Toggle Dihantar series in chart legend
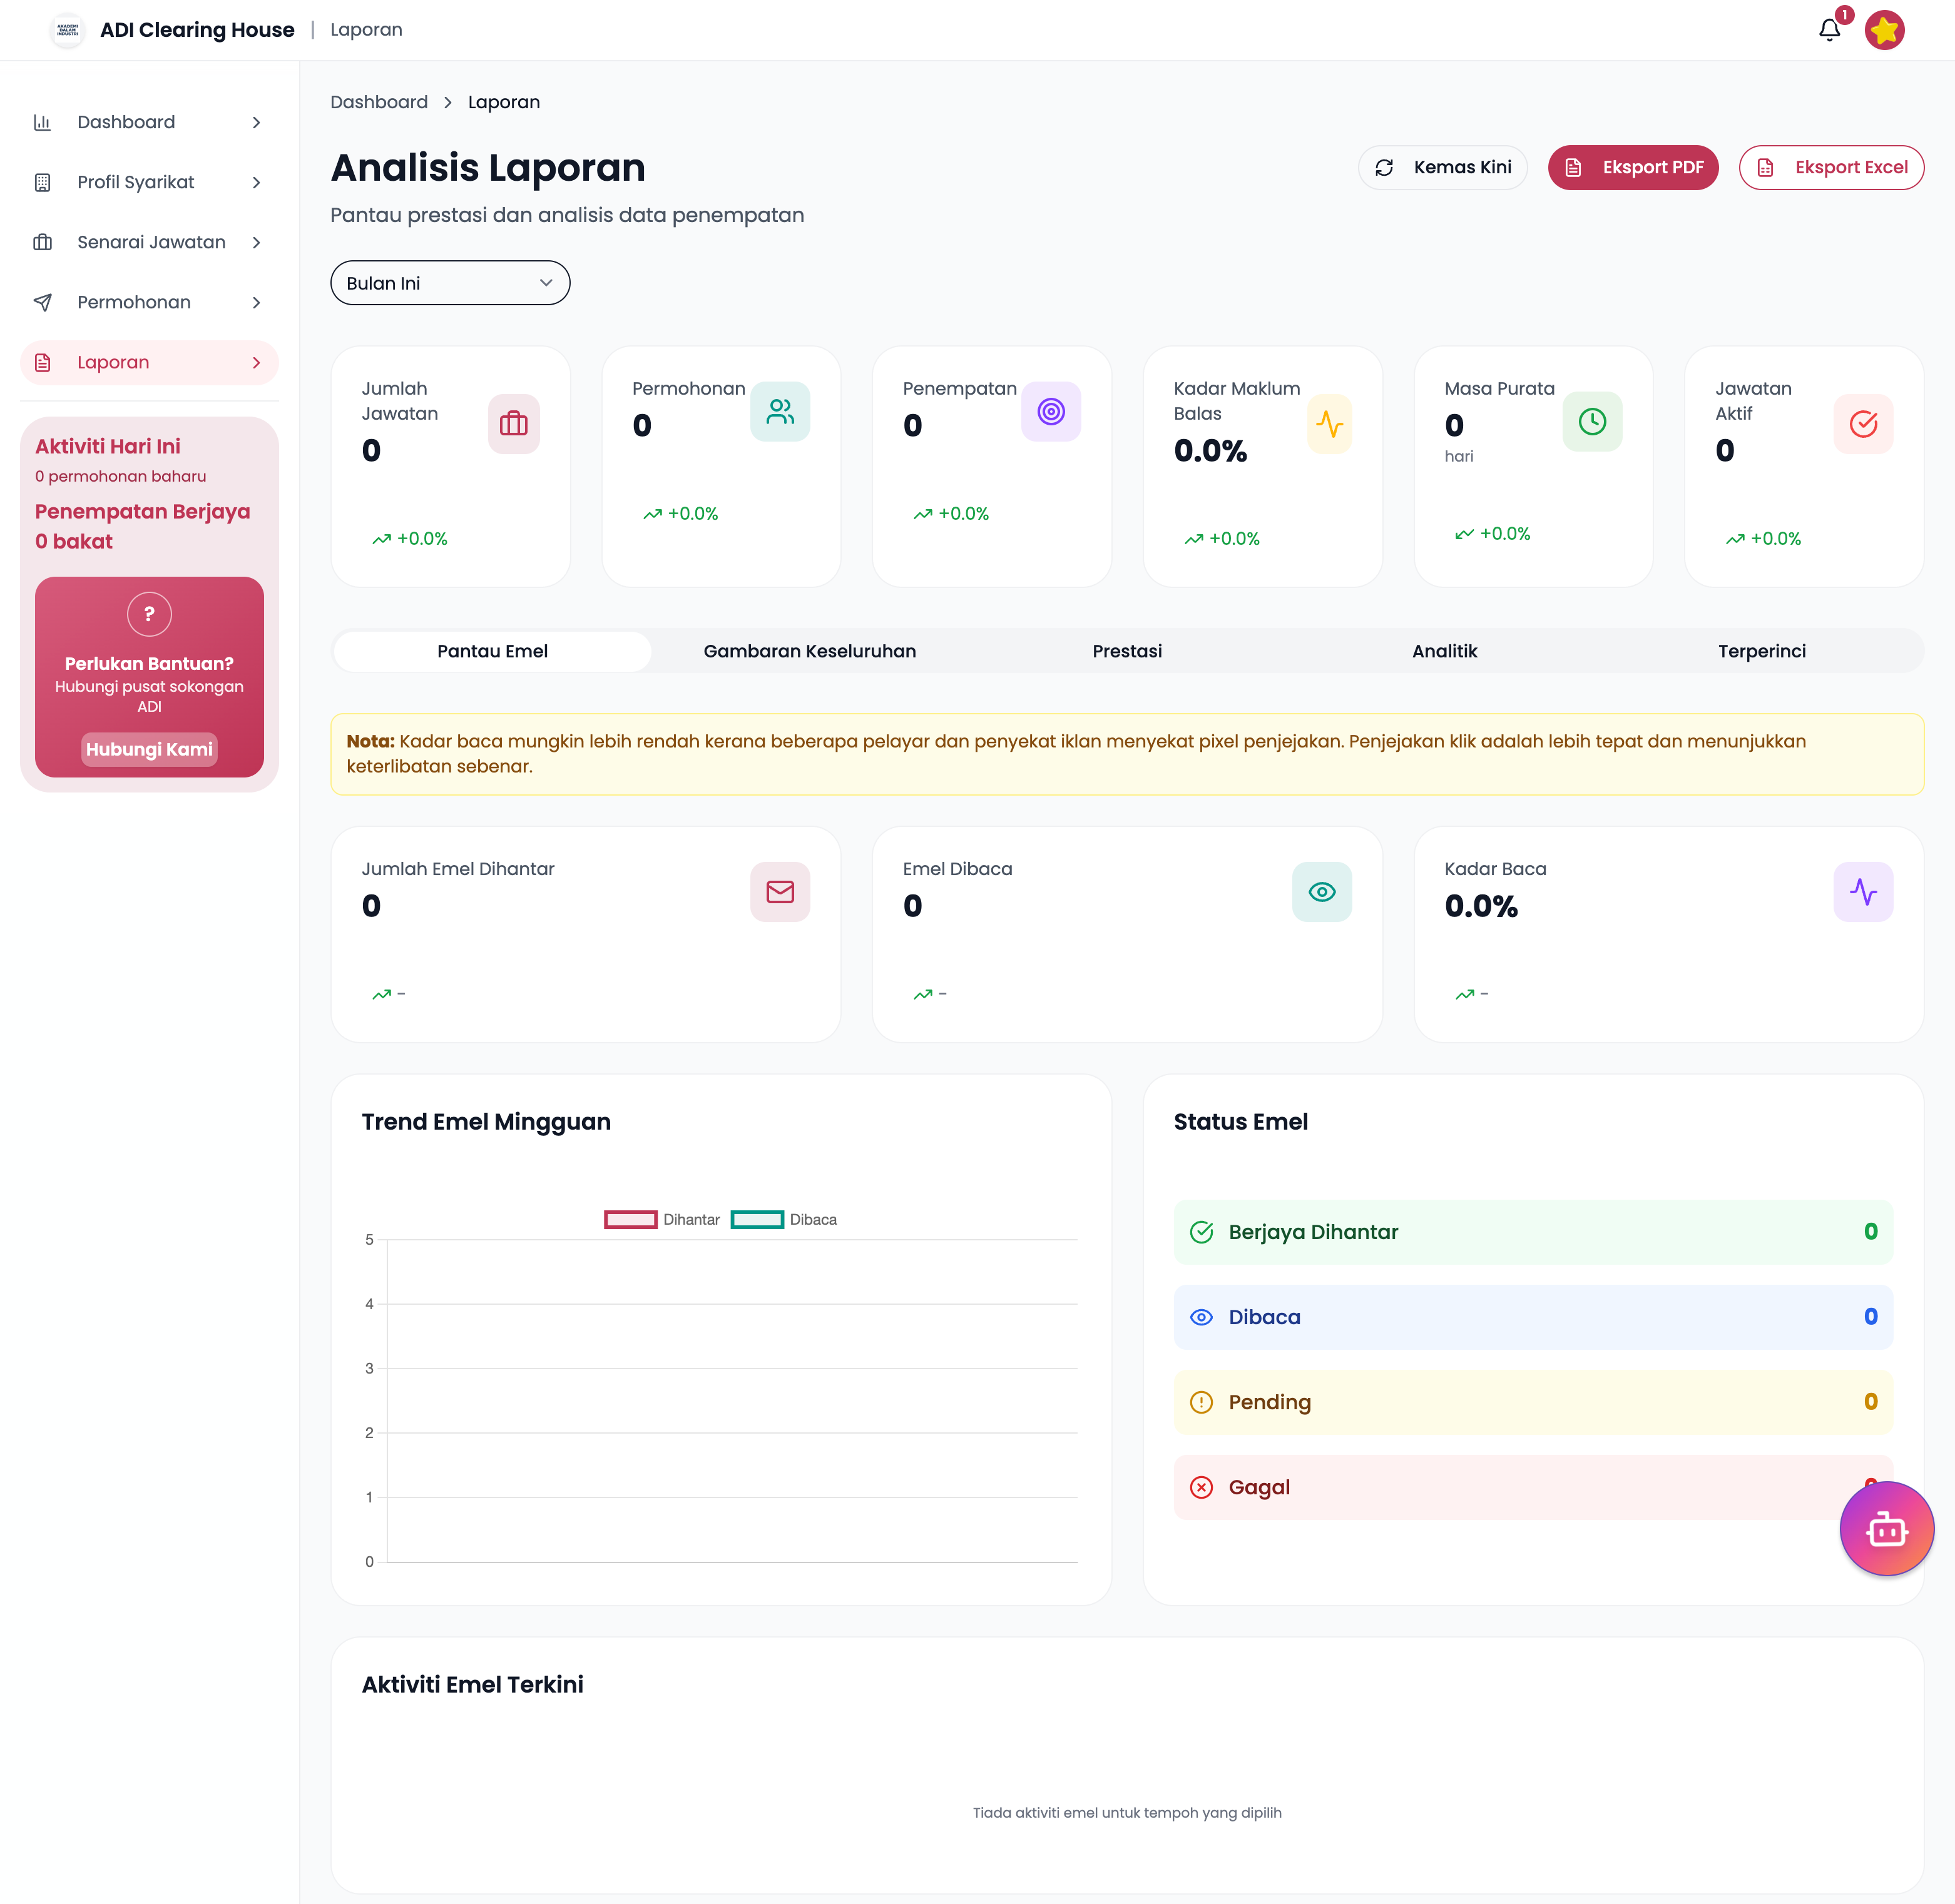The height and width of the screenshot is (1904, 1955). click(x=662, y=1220)
